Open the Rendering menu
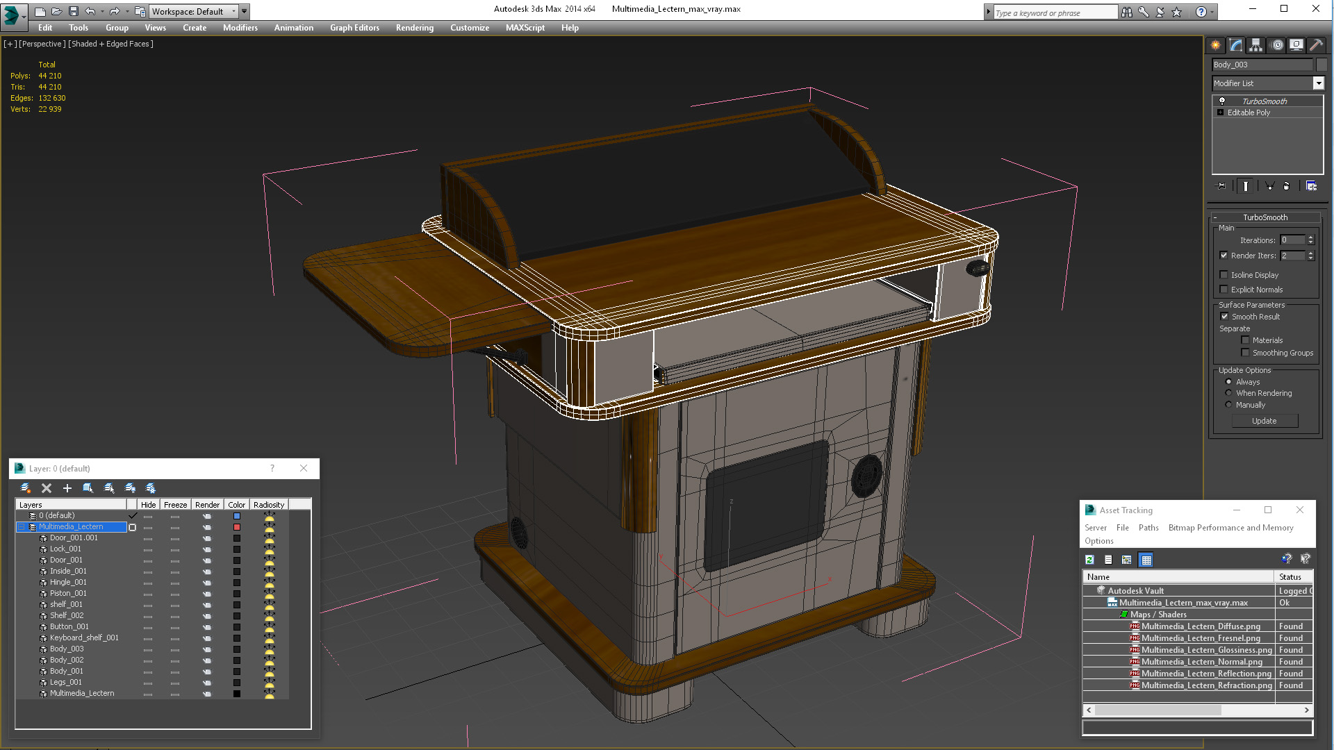1334x750 pixels. tap(414, 28)
